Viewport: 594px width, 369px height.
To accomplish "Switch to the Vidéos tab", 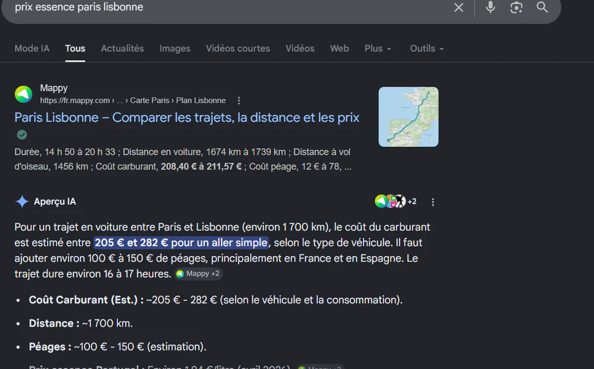I will point(300,49).
